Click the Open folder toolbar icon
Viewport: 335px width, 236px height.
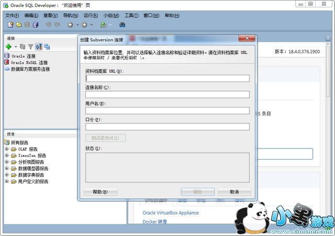pyautogui.click(x=19, y=25)
